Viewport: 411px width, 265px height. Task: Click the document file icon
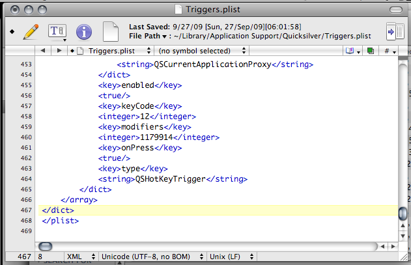(x=111, y=31)
